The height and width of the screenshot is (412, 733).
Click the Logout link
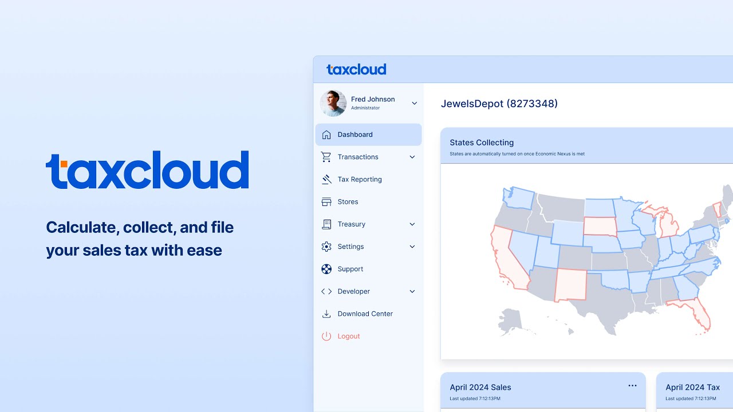[349, 336]
